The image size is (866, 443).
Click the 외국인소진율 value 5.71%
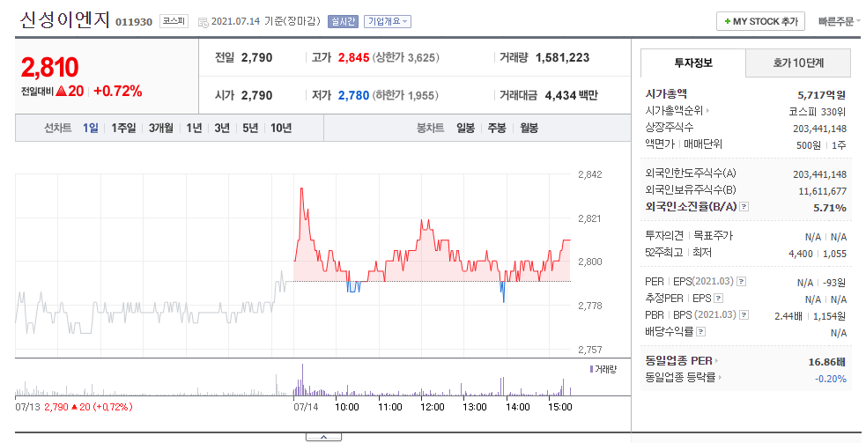coord(830,208)
